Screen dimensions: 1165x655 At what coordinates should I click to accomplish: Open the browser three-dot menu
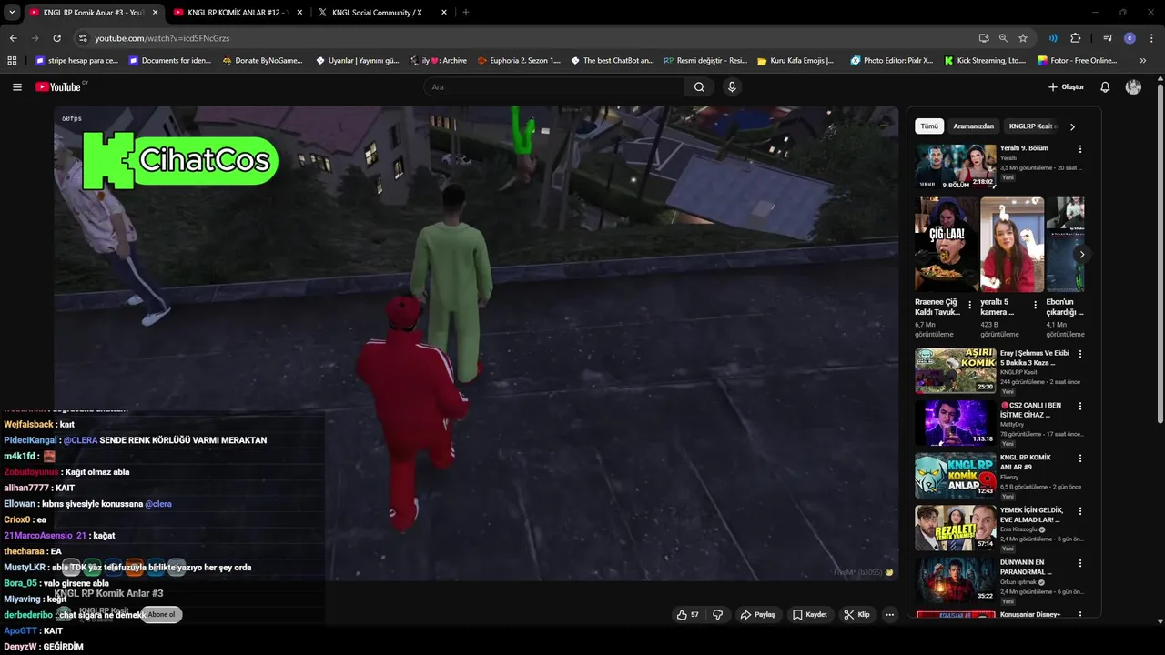(1150, 38)
